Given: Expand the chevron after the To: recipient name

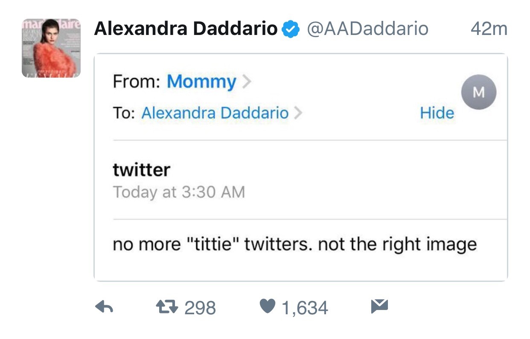Looking at the screenshot, I should tap(298, 113).
